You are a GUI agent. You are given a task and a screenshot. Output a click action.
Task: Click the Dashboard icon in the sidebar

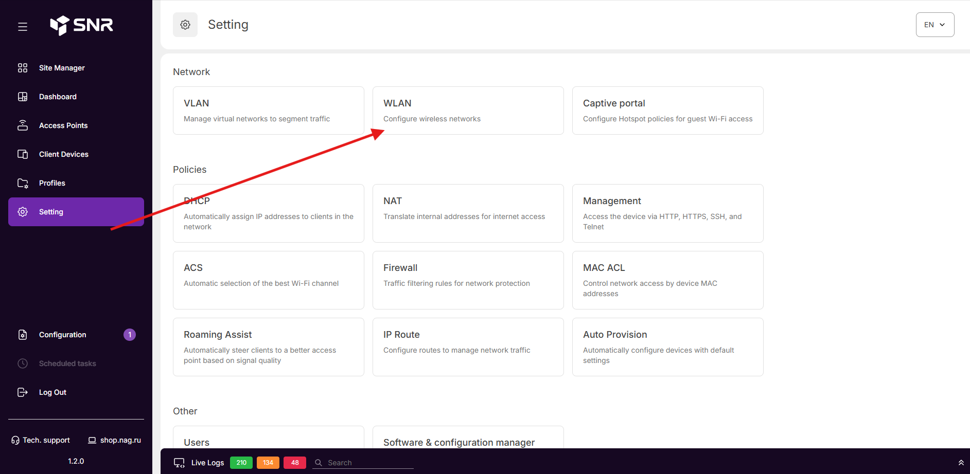tap(23, 97)
